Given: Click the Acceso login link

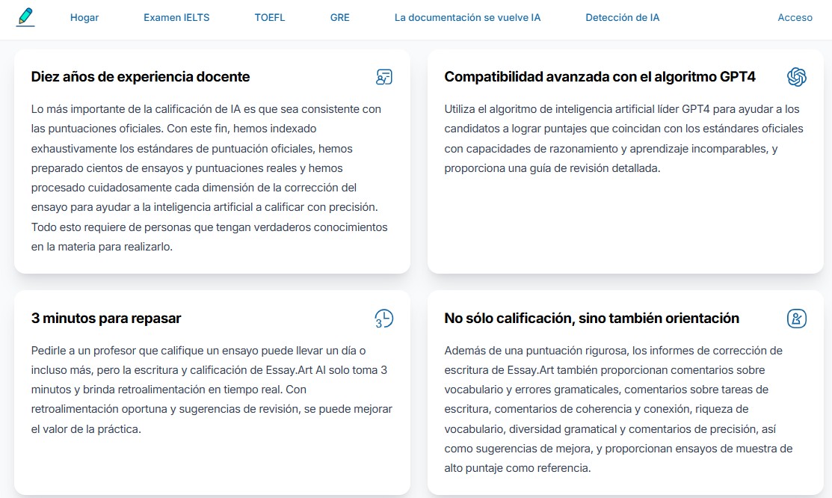Looking at the screenshot, I should [x=795, y=18].
